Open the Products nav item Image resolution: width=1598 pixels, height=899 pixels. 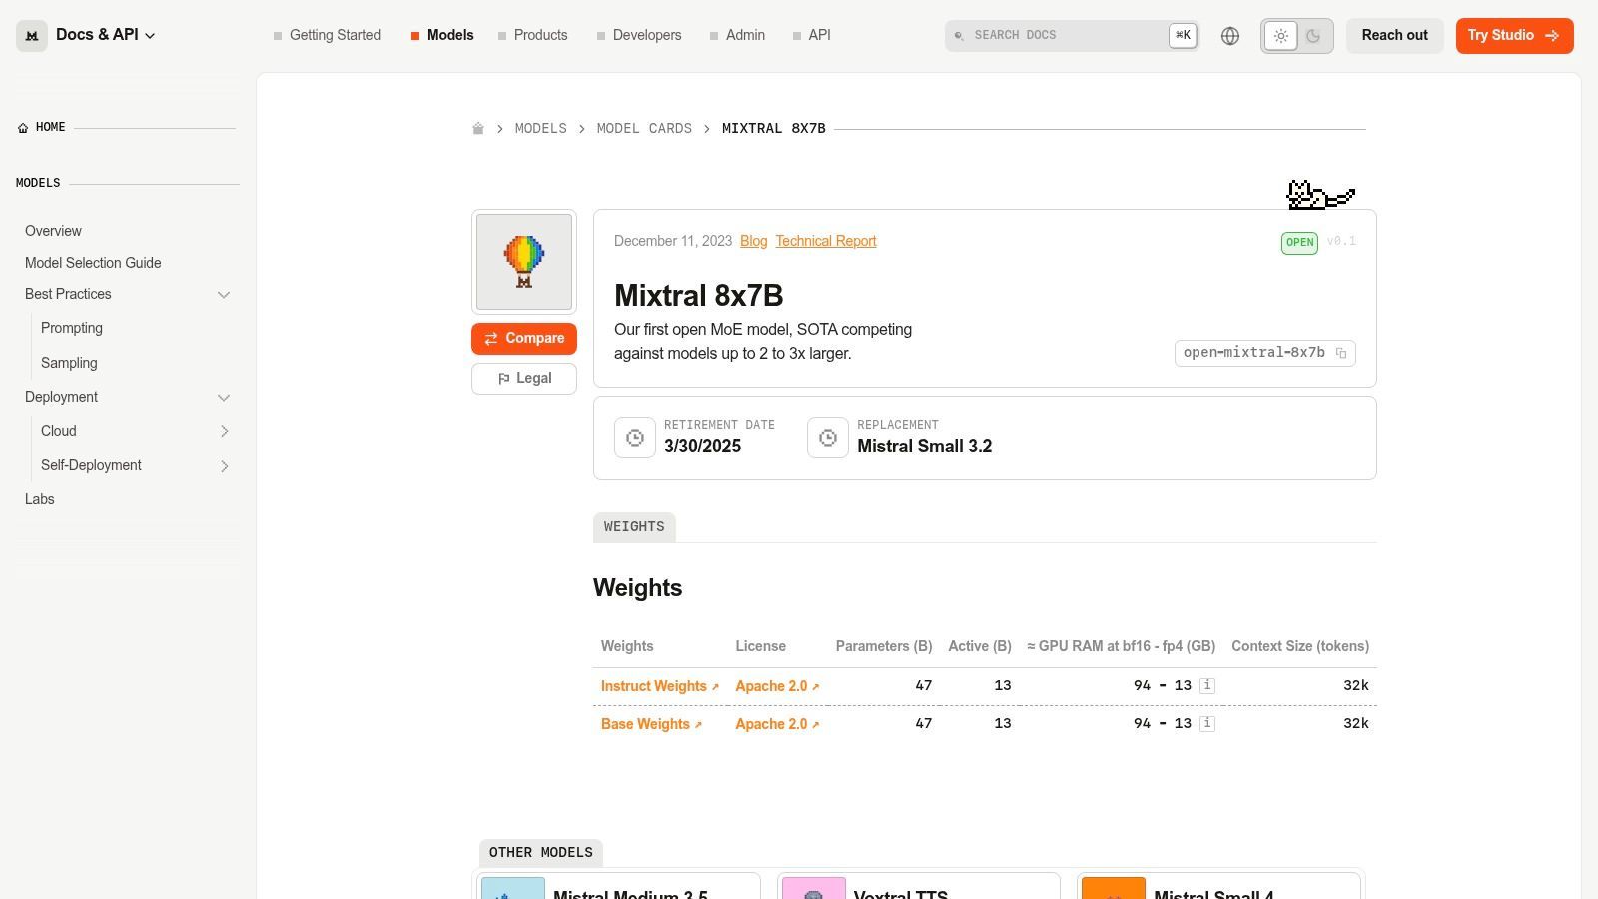[x=533, y=35]
